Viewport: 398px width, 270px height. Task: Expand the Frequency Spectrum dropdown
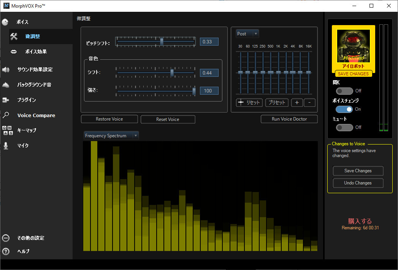[111, 136]
